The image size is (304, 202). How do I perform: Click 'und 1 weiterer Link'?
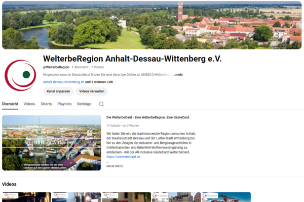click(99, 82)
